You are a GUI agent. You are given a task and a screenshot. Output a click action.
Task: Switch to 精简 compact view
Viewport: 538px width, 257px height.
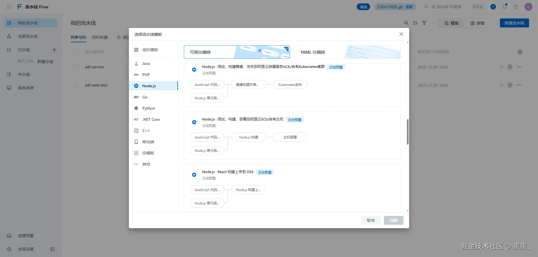pyautogui.click(x=451, y=23)
